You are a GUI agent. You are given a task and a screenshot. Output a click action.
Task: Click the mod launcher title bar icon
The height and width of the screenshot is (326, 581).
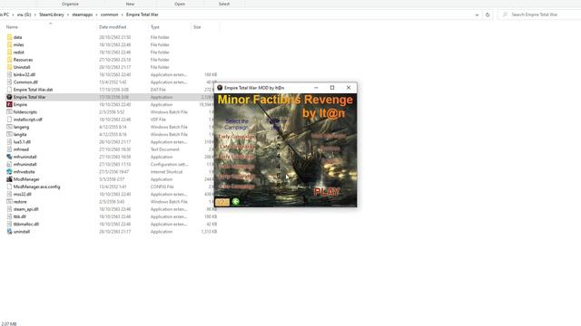pos(220,88)
